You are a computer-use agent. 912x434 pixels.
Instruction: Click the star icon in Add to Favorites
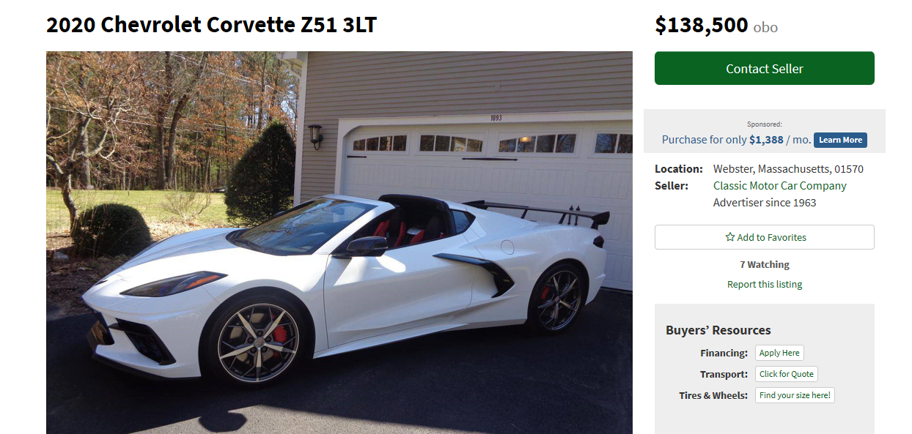729,237
